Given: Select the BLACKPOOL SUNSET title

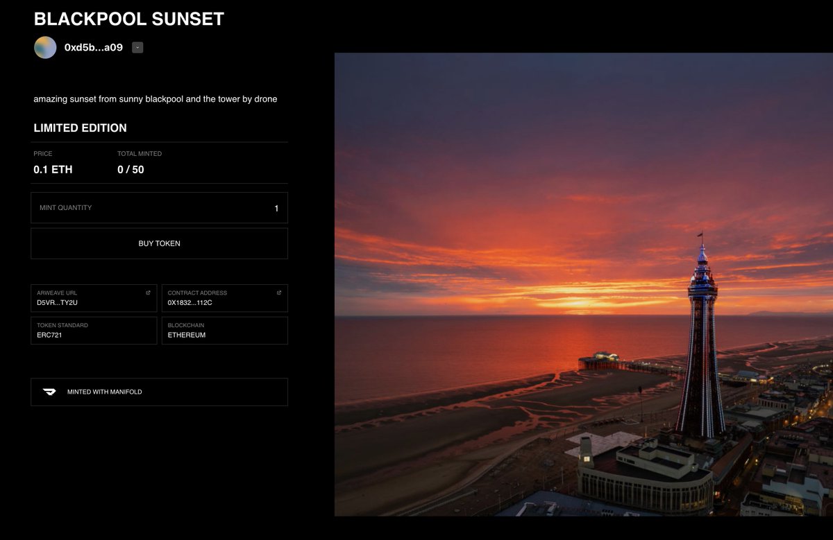Looking at the screenshot, I should point(129,19).
